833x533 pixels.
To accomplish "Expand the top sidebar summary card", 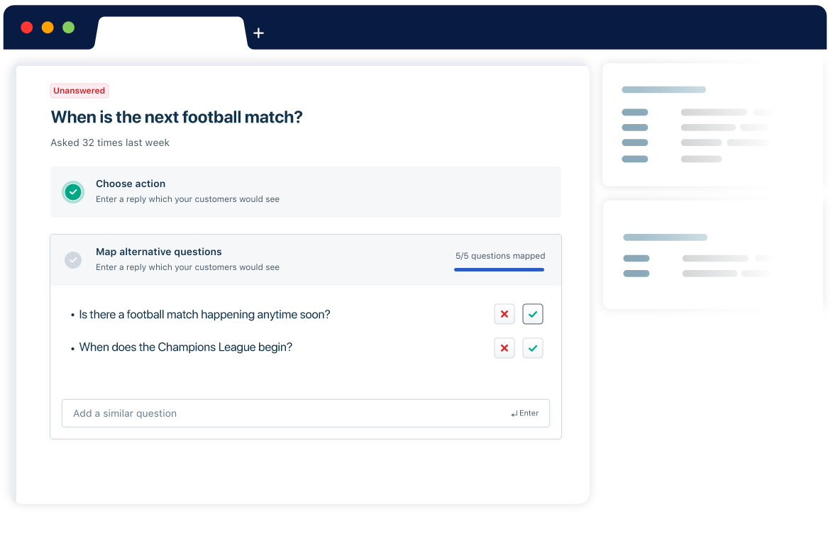I will (x=710, y=124).
